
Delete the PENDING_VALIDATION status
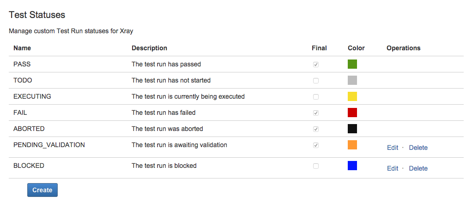418,148
